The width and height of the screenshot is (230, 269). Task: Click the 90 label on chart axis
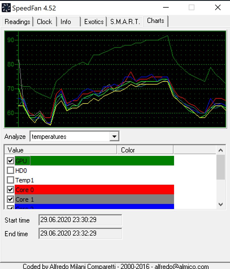point(10,40)
